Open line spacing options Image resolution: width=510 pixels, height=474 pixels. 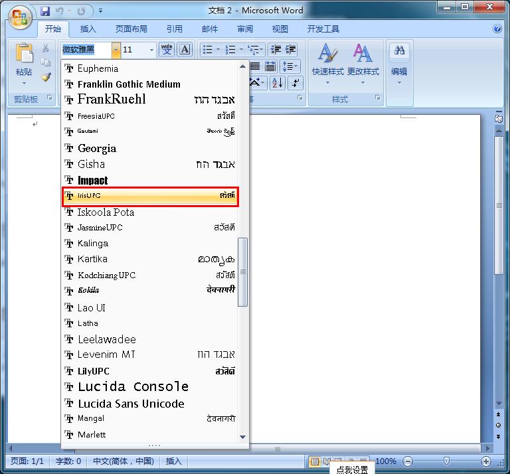coord(290,66)
